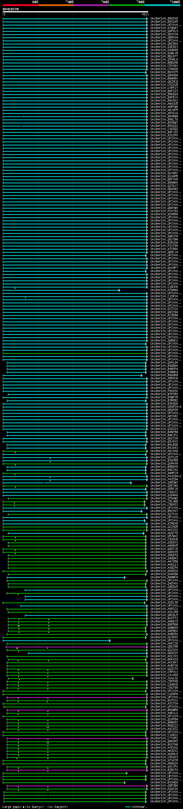Viewport: 183px width, 809px height.
Task: Select the UniRef100_Q84UD4 label
Action: 164,75
